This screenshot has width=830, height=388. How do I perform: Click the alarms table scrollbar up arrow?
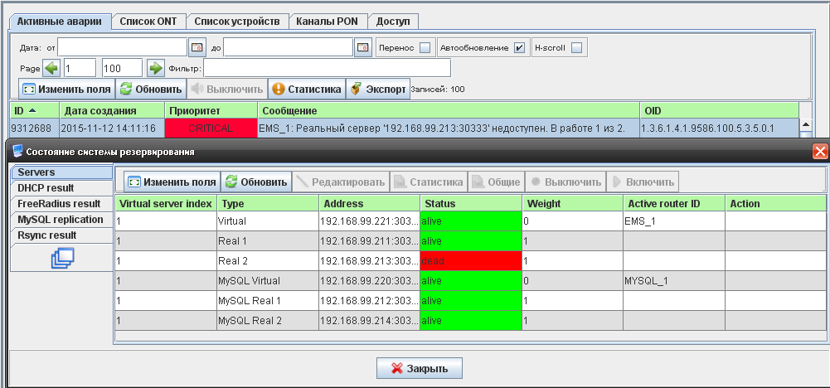click(x=805, y=124)
